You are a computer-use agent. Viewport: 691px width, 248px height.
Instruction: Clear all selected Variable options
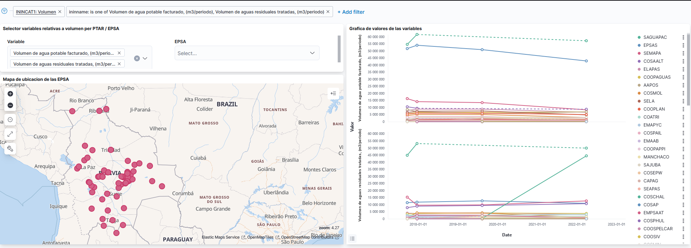[x=137, y=58]
